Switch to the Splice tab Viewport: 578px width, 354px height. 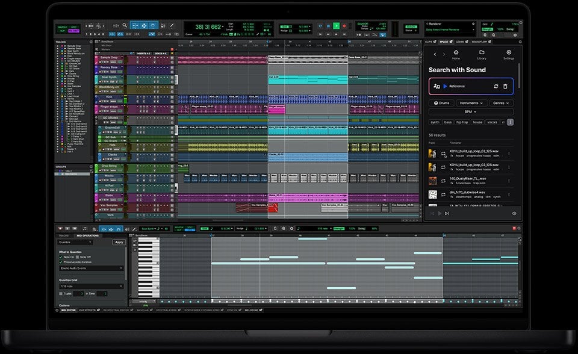[446, 42]
